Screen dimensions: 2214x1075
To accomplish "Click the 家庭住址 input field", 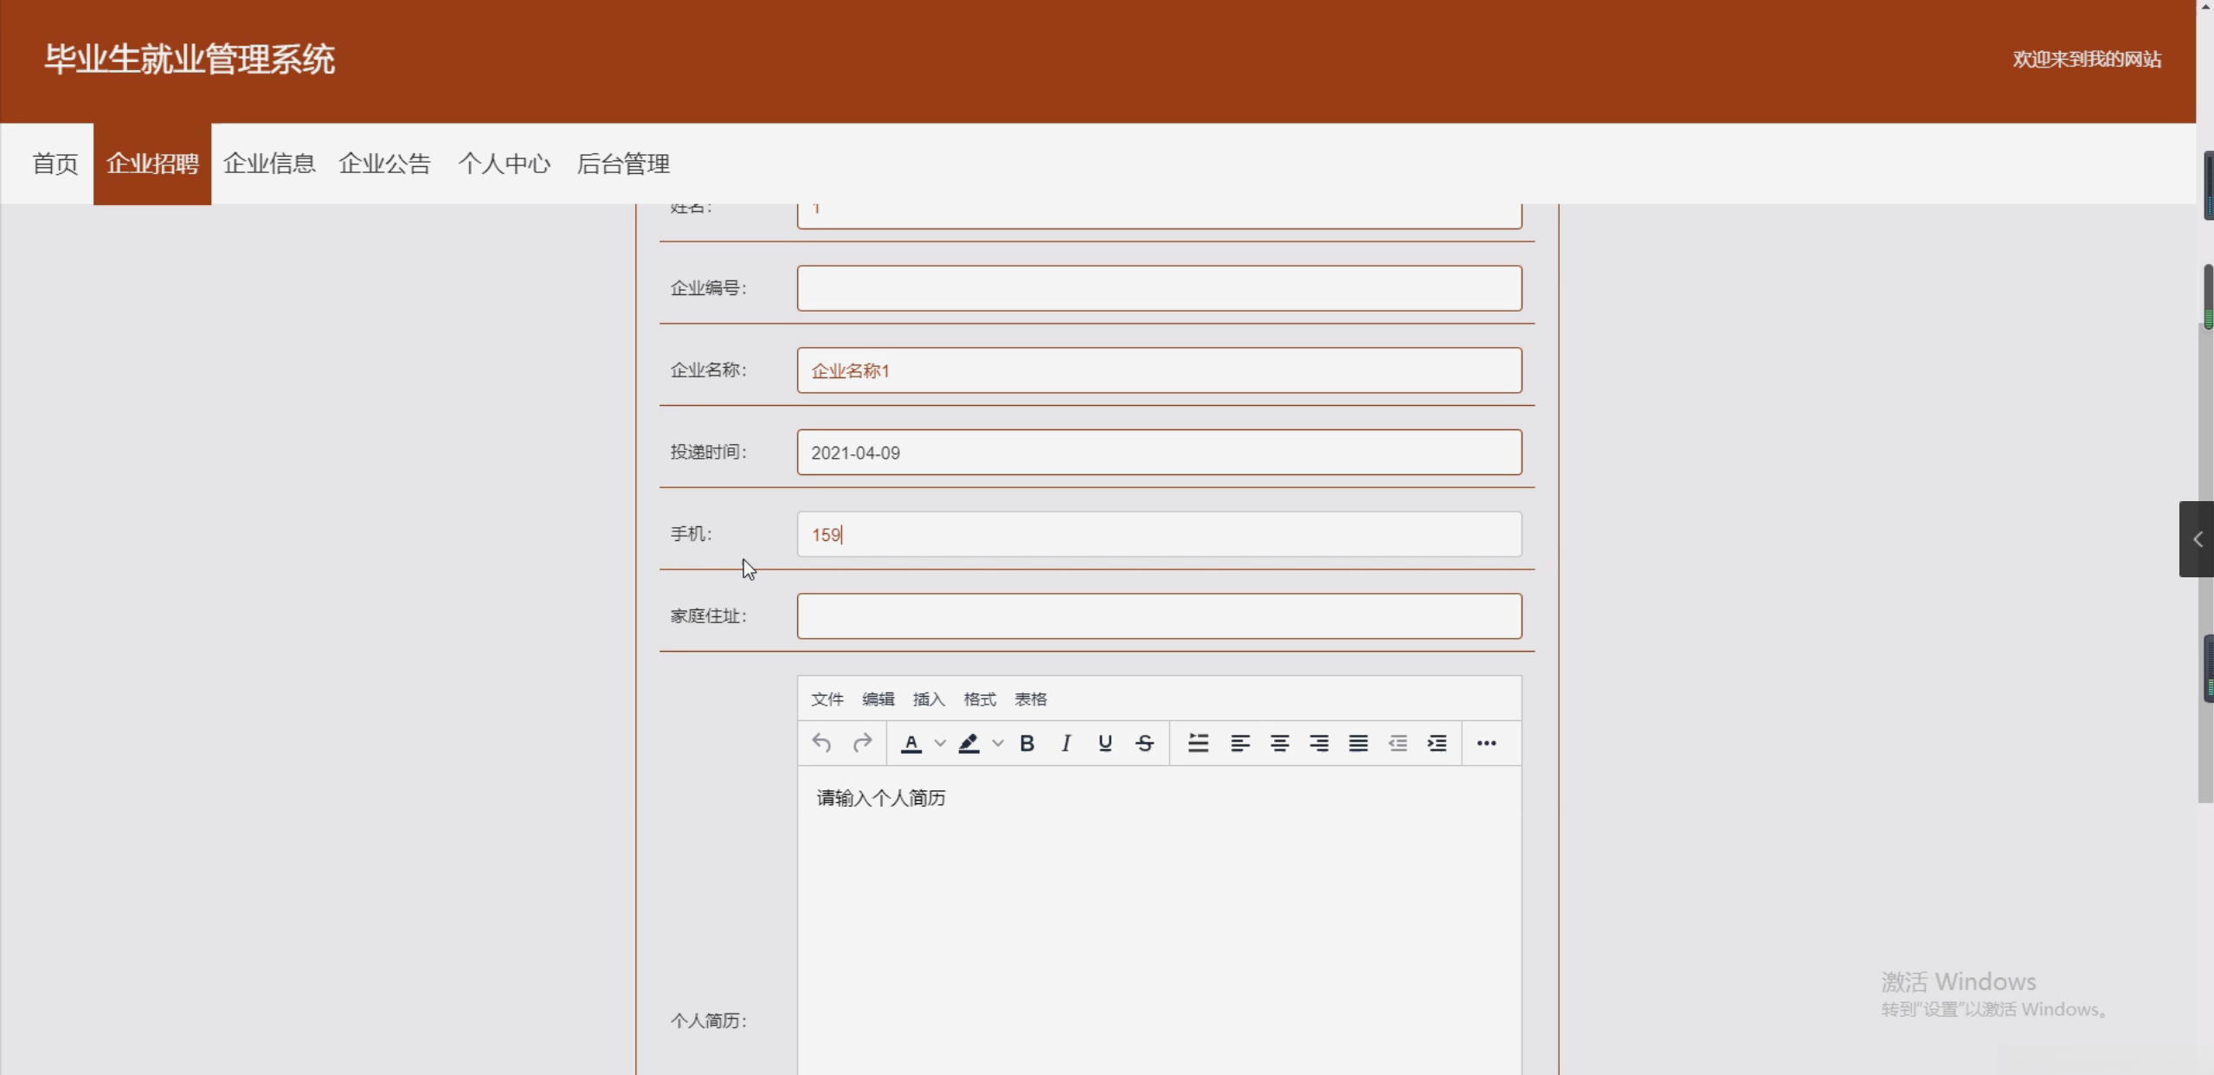I will [1159, 616].
